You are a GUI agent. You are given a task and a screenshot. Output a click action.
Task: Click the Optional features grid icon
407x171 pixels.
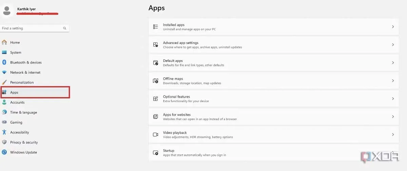[156, 99]
